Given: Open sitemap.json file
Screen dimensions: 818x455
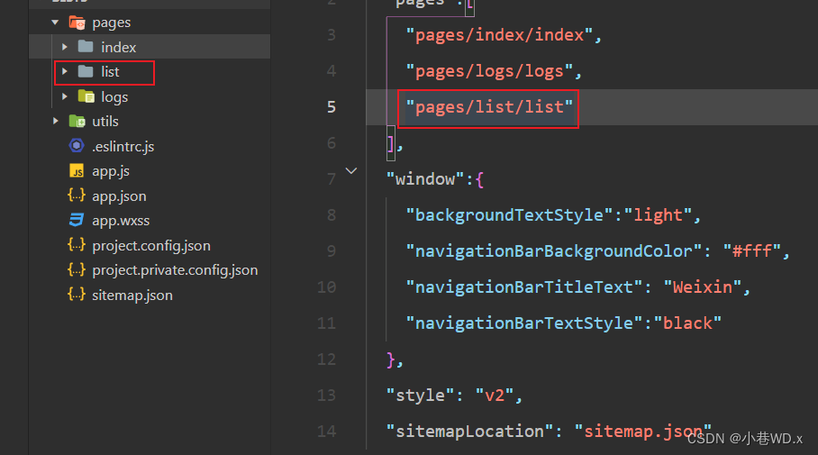Looking at the screenshot, I should coord(132,296).
